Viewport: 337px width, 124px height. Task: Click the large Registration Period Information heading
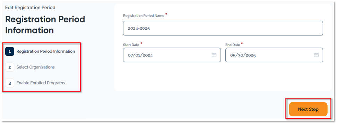pyautogui.click(x=45, y=25)
